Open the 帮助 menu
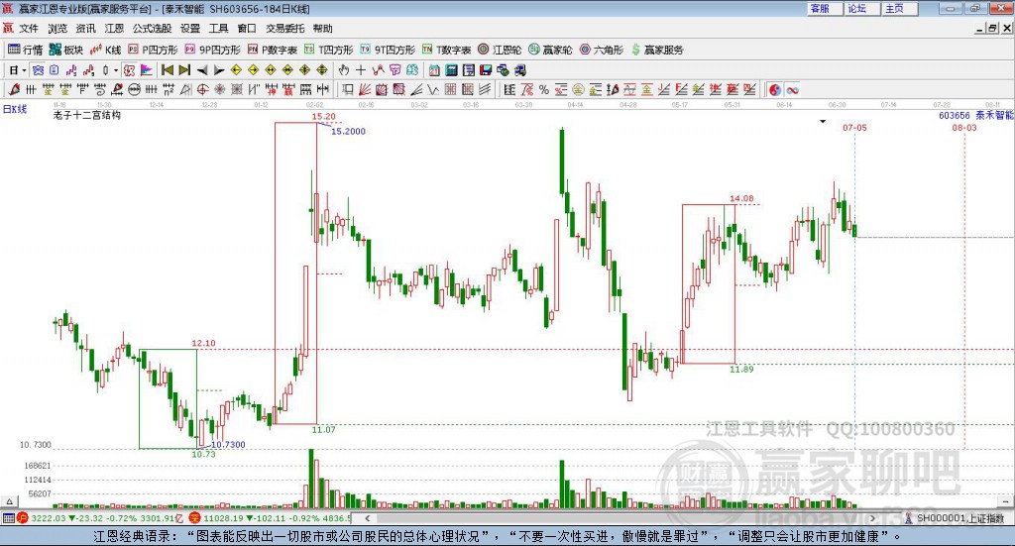The height and width of the screenshot is (546, 1015). point(322,29)
